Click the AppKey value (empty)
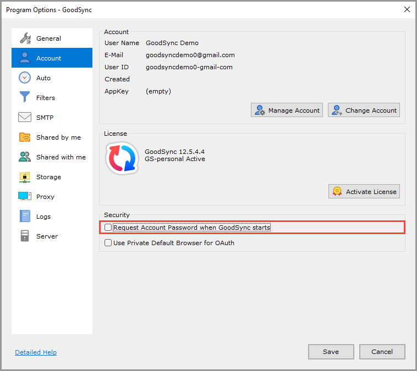417x371 pixels. (x=158, y=91)
